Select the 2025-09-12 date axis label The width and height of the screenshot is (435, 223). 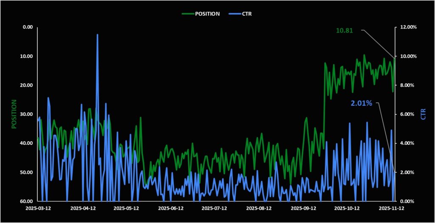coord(303,209)
